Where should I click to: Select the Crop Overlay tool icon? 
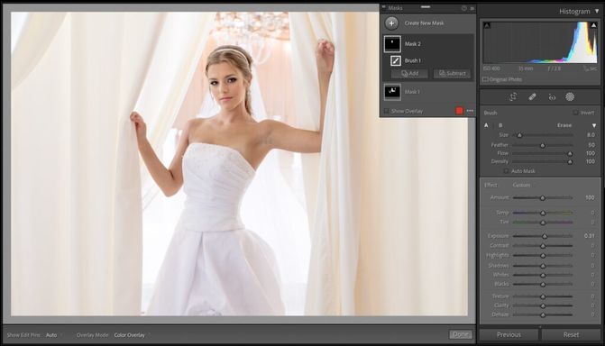[x=513, y=96]
